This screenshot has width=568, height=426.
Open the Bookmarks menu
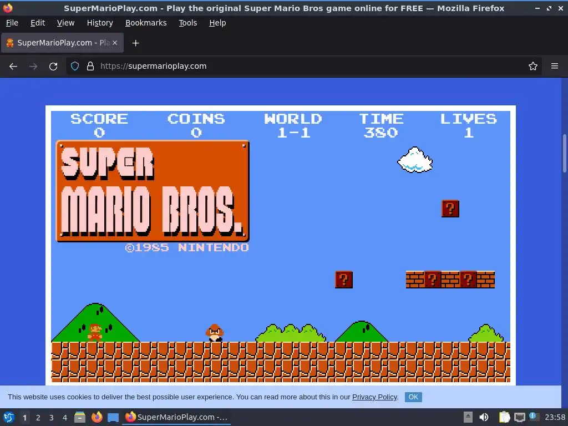(146, 23)
